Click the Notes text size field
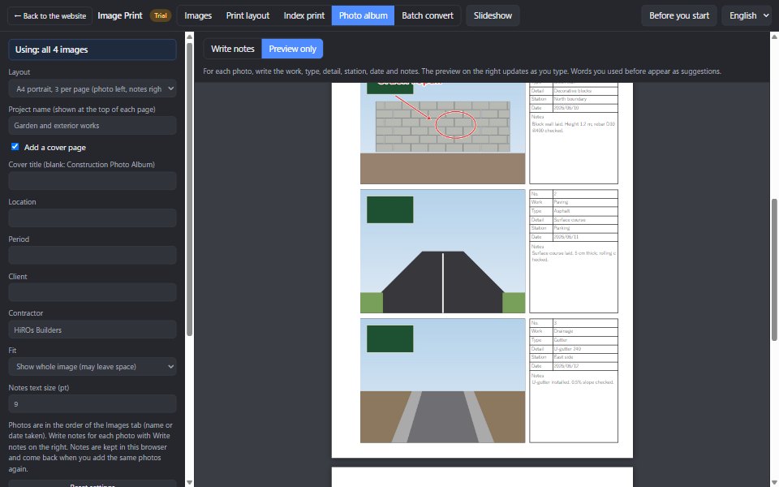 [x=93, y=404]
